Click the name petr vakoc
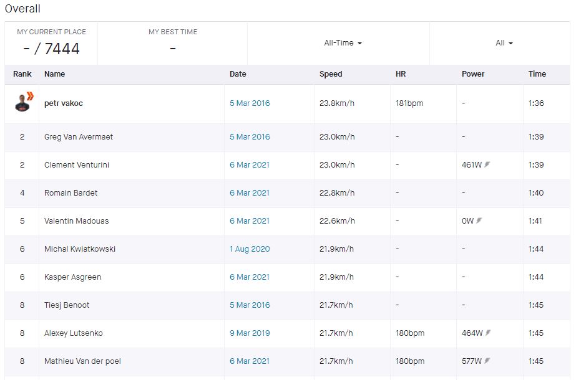The height and width of the screenshot is (380, 576). (64, 103)
